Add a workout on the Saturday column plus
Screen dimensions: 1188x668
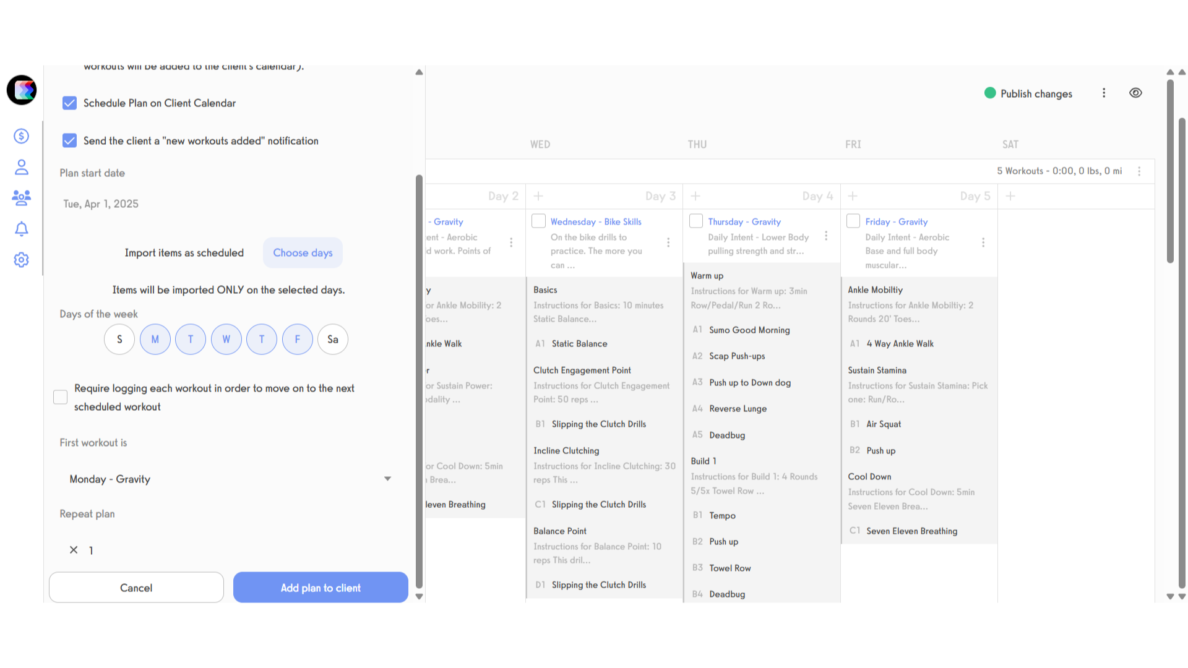[x=1010, y=196]
